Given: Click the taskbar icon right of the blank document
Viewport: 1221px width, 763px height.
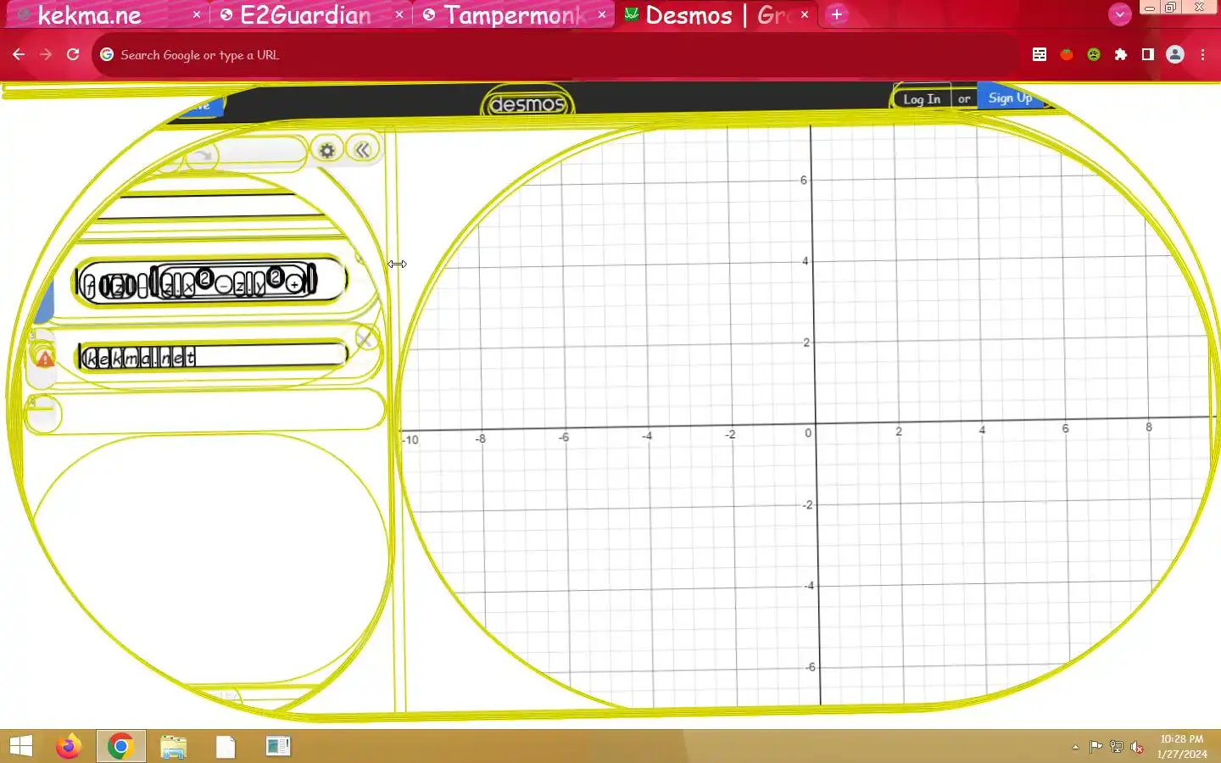Looking at the screenshot, I should pos(278,746).
